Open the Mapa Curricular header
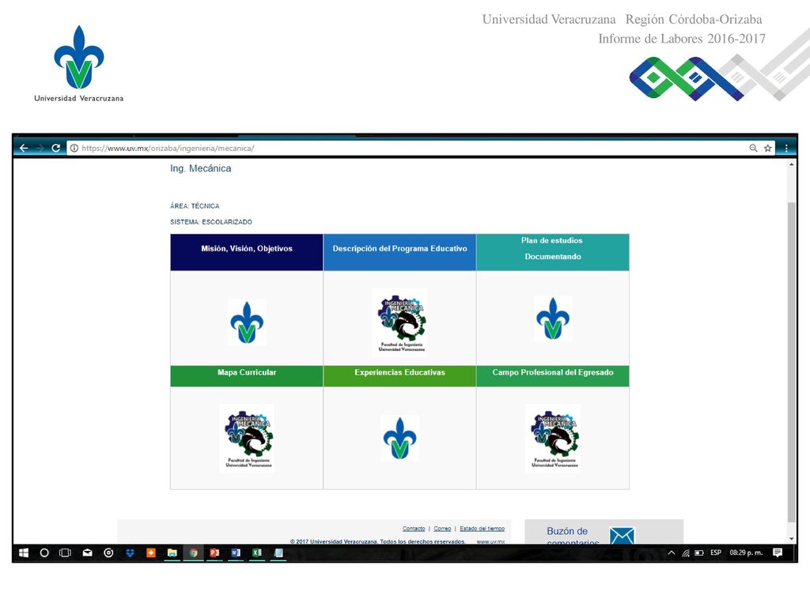The width and height of the screenshot is (810, 607). (x=247, y=375)
